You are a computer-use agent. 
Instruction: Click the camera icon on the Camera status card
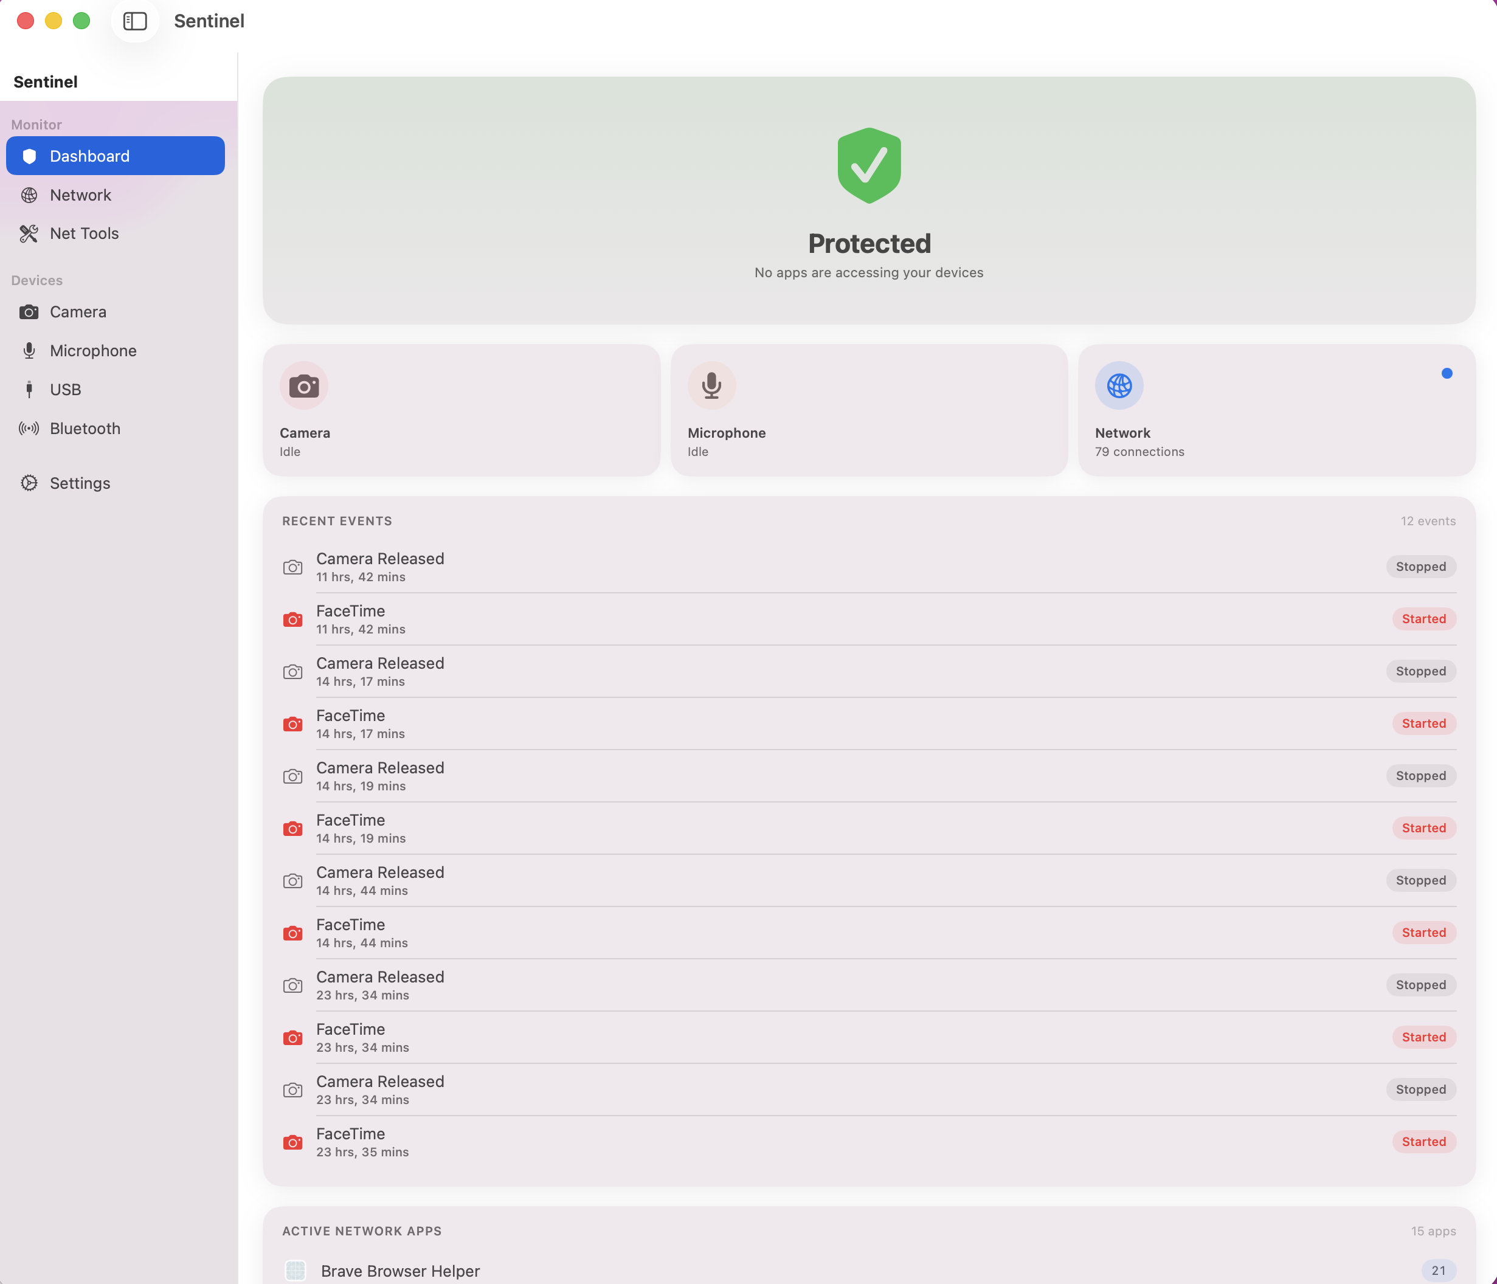[304, 385]
